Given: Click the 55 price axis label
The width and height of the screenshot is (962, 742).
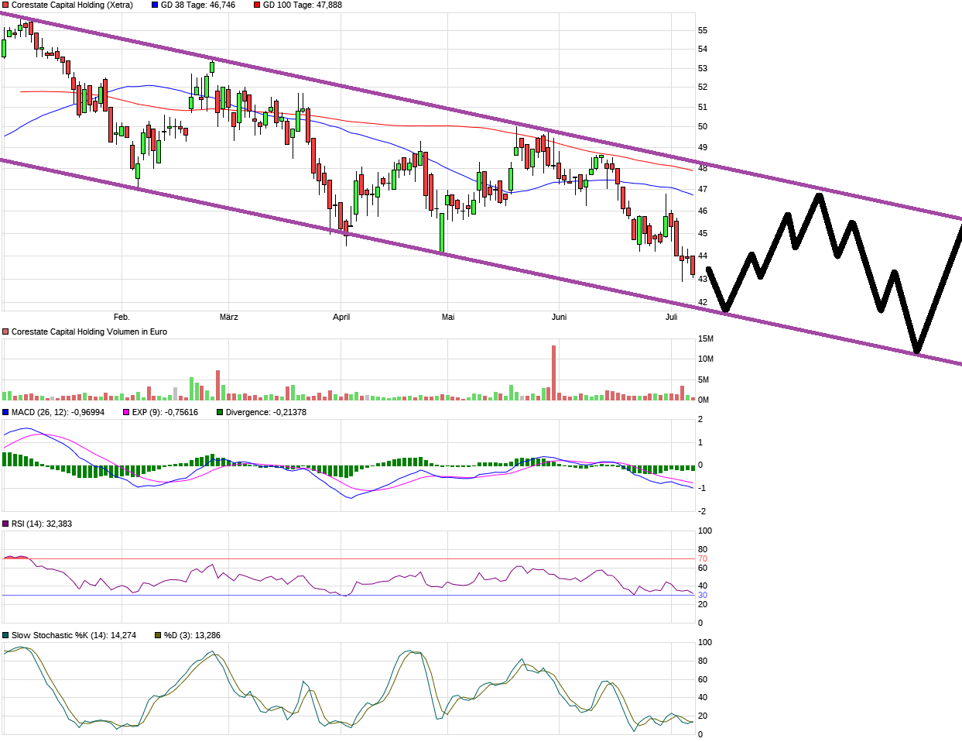Looking at the screenshot, I should tap(703, 30).
